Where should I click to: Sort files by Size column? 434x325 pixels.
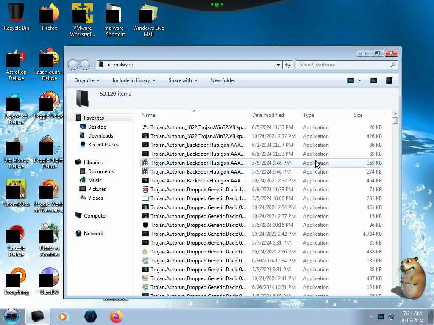click(x=367, y=115)
